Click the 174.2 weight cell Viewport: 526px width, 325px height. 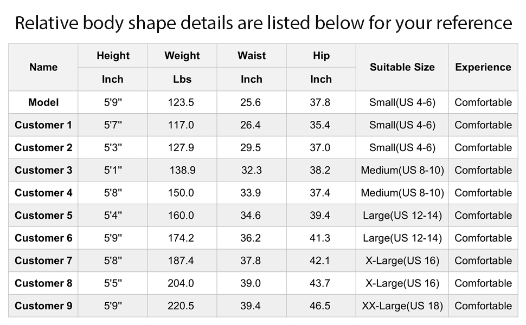point(181,238)
